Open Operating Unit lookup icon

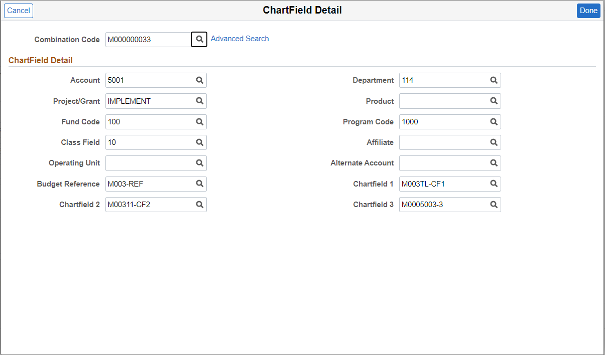coord(199,163)
